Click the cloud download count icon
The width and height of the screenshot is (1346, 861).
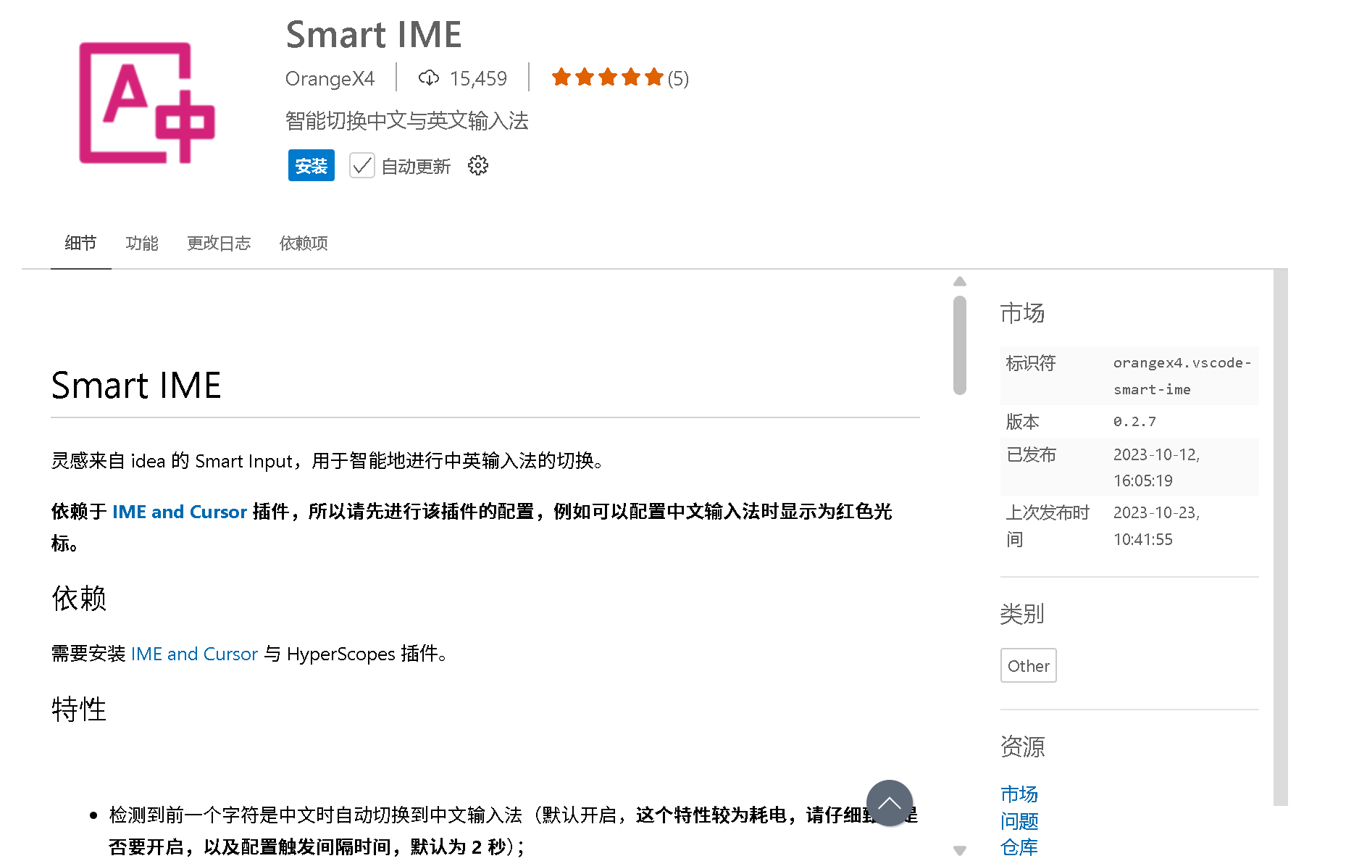pyautogui.click(x=429, y=78)
